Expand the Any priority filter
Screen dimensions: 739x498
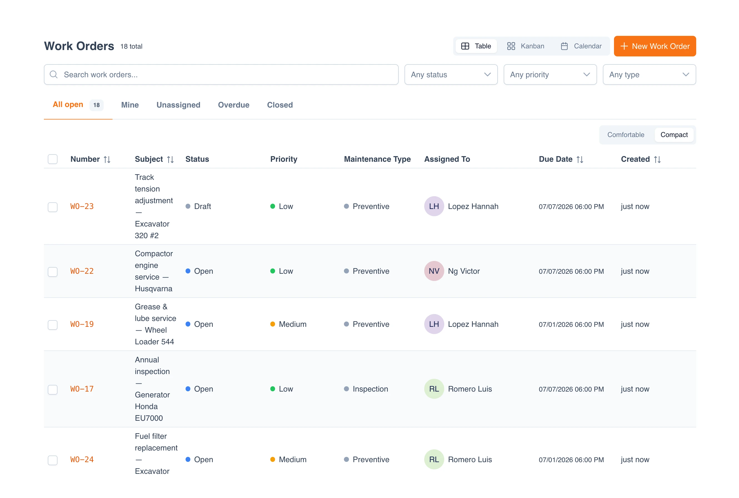[550, 75]
